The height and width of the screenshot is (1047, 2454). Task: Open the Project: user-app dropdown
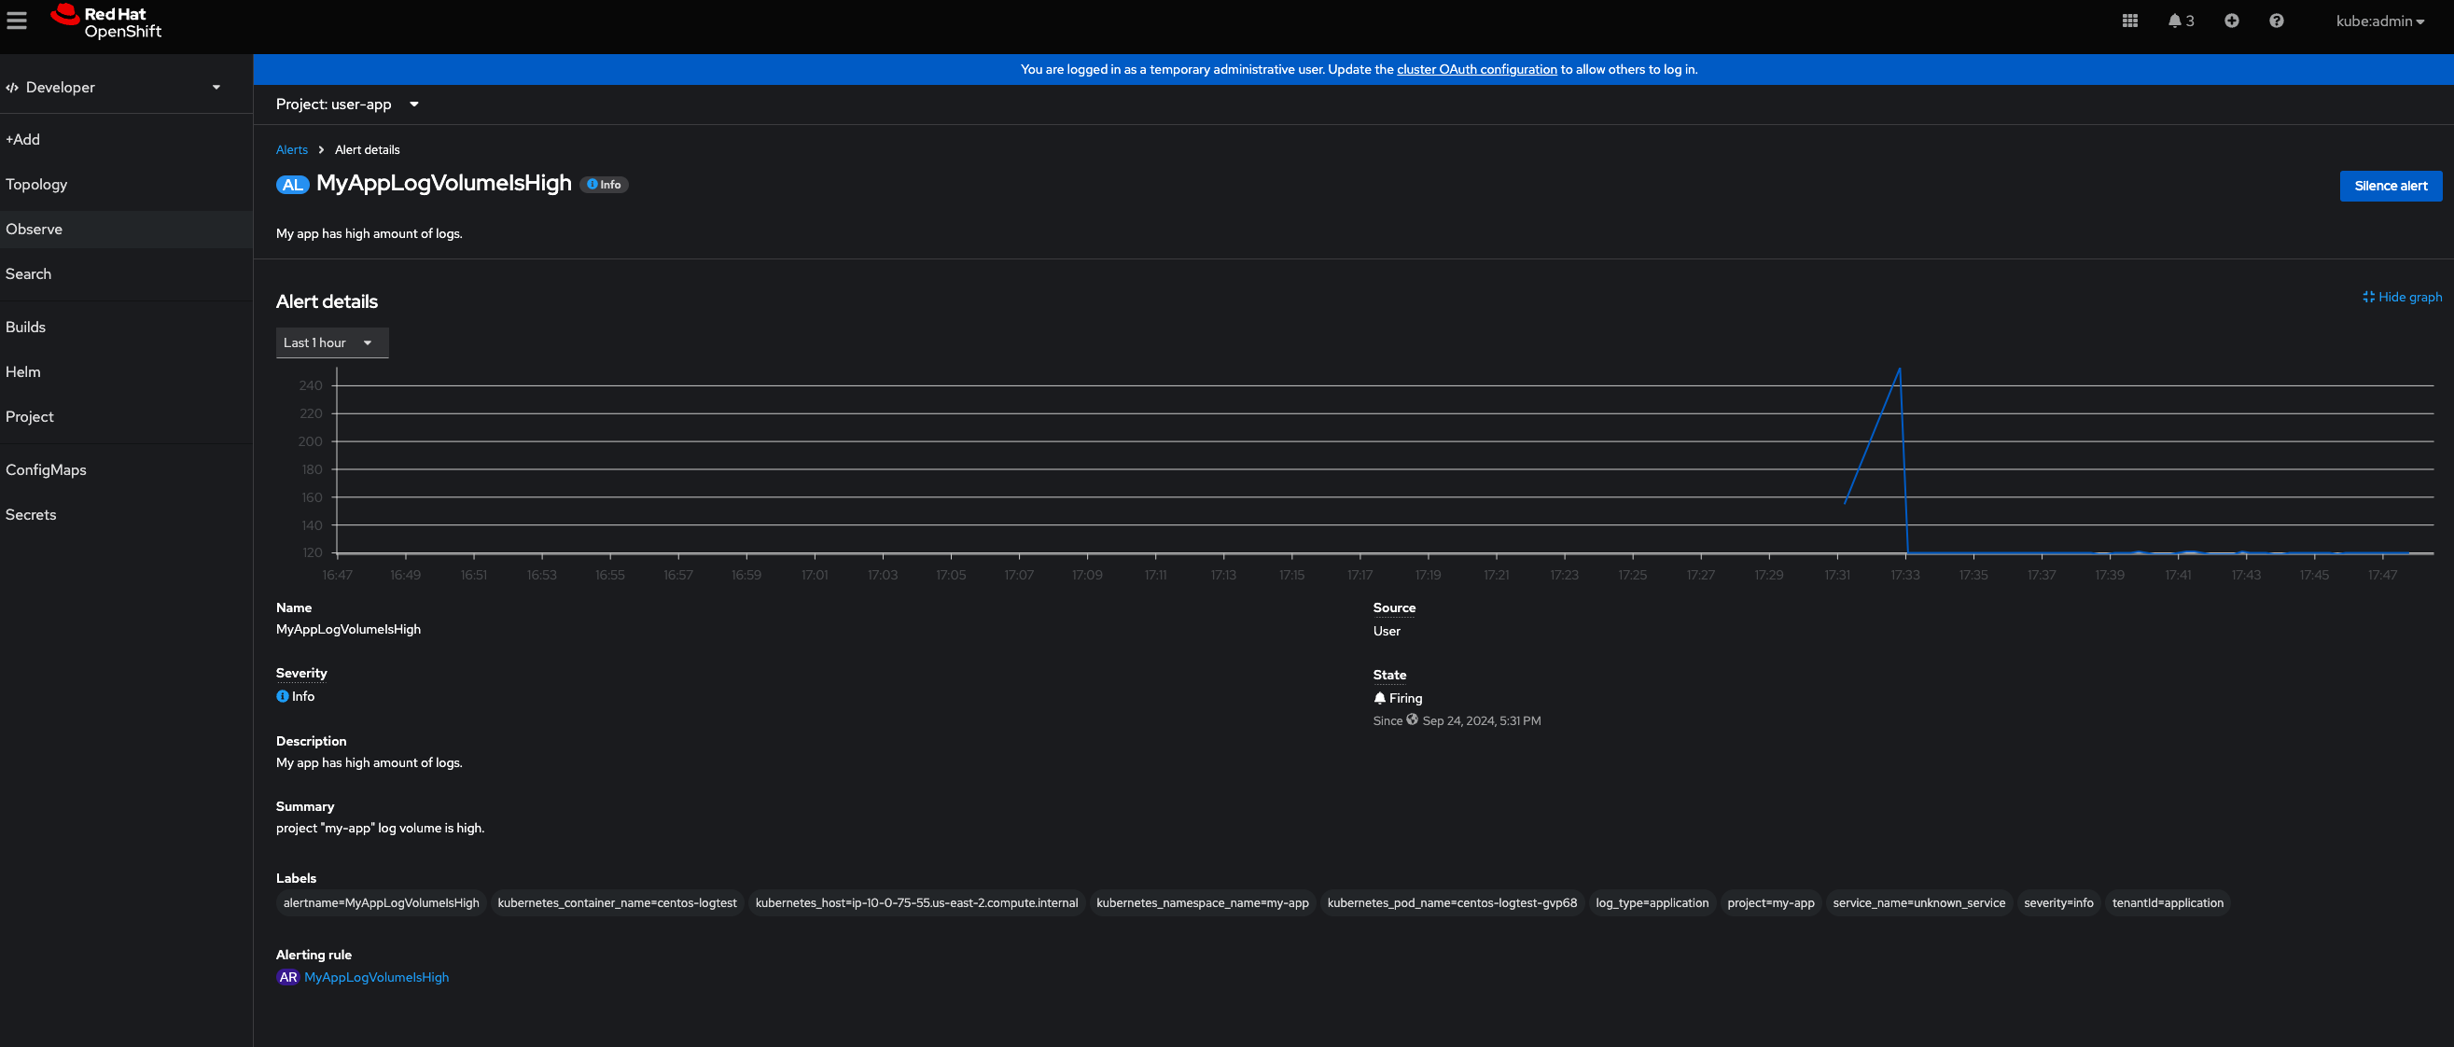[x=347, y=105]
